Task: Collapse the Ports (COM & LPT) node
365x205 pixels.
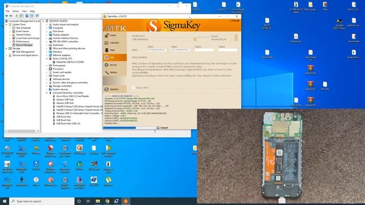Action: pyautogui.click(x=47, y=59)
